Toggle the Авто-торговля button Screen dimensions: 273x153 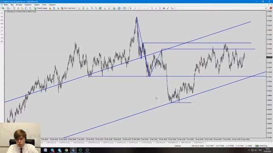[68, 8]
